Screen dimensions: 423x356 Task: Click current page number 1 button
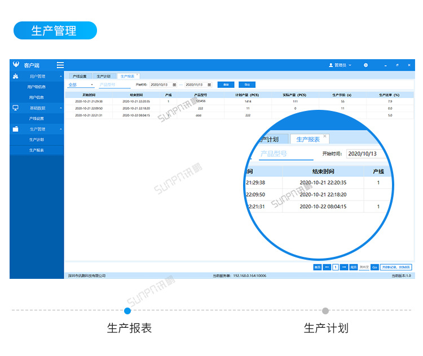click(x=336, y=267)
